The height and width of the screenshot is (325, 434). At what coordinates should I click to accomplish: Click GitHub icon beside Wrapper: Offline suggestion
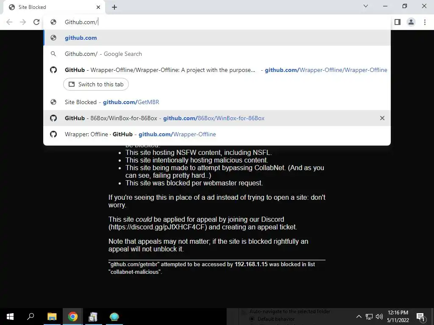click(x=53, y=134)
